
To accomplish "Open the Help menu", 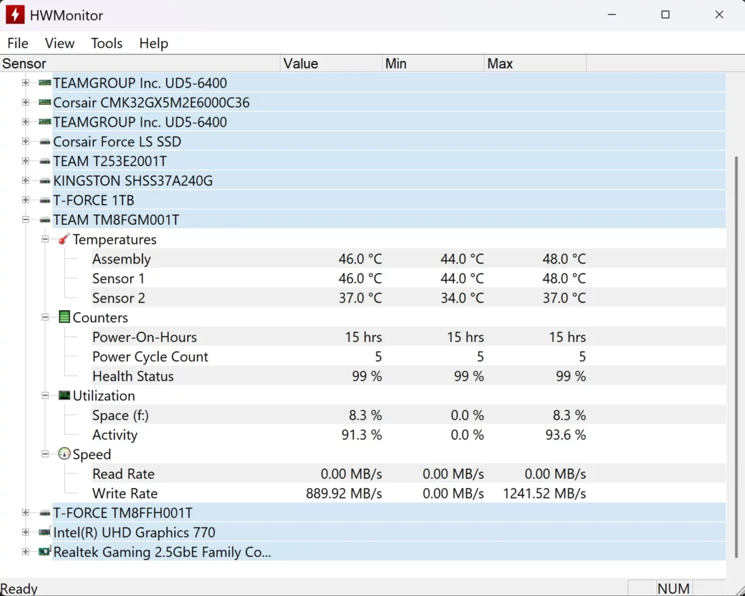I will 154,43.
